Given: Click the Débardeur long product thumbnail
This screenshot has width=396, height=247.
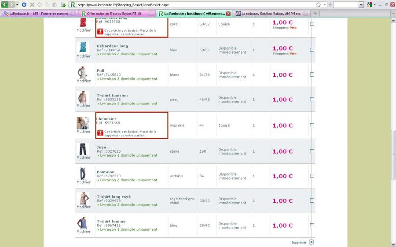Looking at the screenshot, I should 83,47.
